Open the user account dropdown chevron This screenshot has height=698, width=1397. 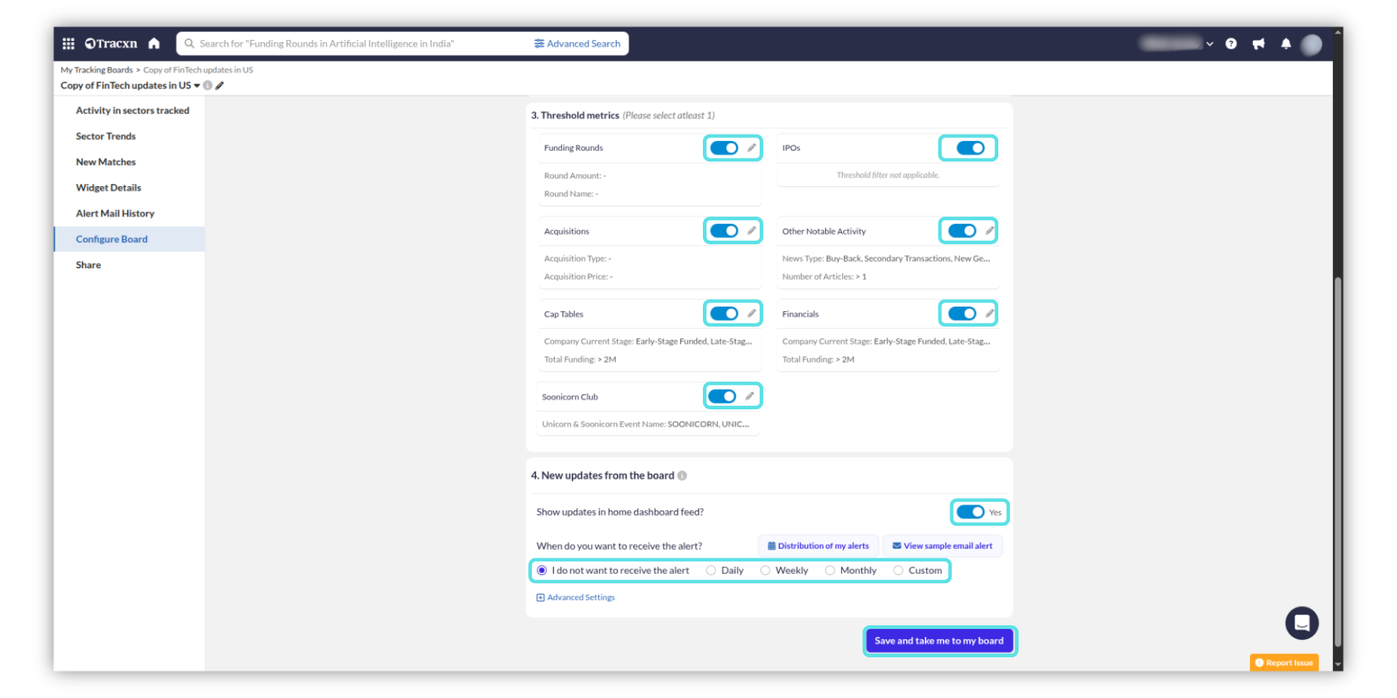pyautogui.click(x=1209, y=44)
